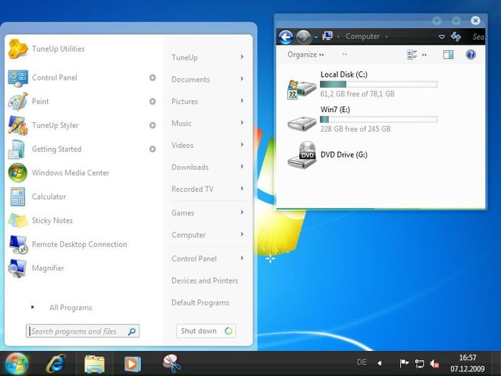Click Local Disk (C:) usage bar
The image size is (501, 376).
tap(379, 85)
